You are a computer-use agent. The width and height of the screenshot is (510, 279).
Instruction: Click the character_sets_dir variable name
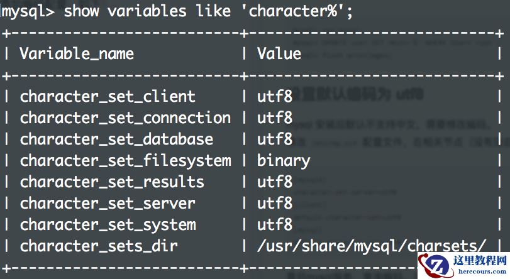[99, 246]
